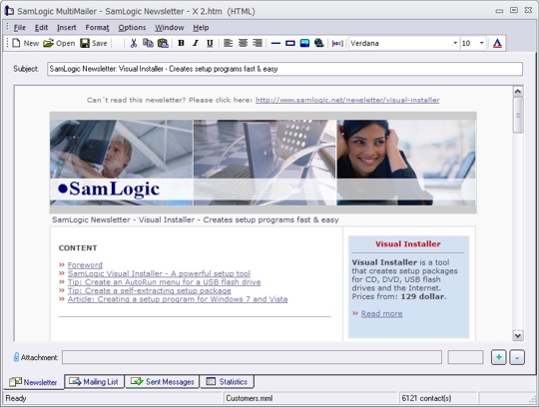Viewport: 539px width, 407px height.
Task: Open the samlogic.net newsletter web link
Action: (x=347, y=100)
